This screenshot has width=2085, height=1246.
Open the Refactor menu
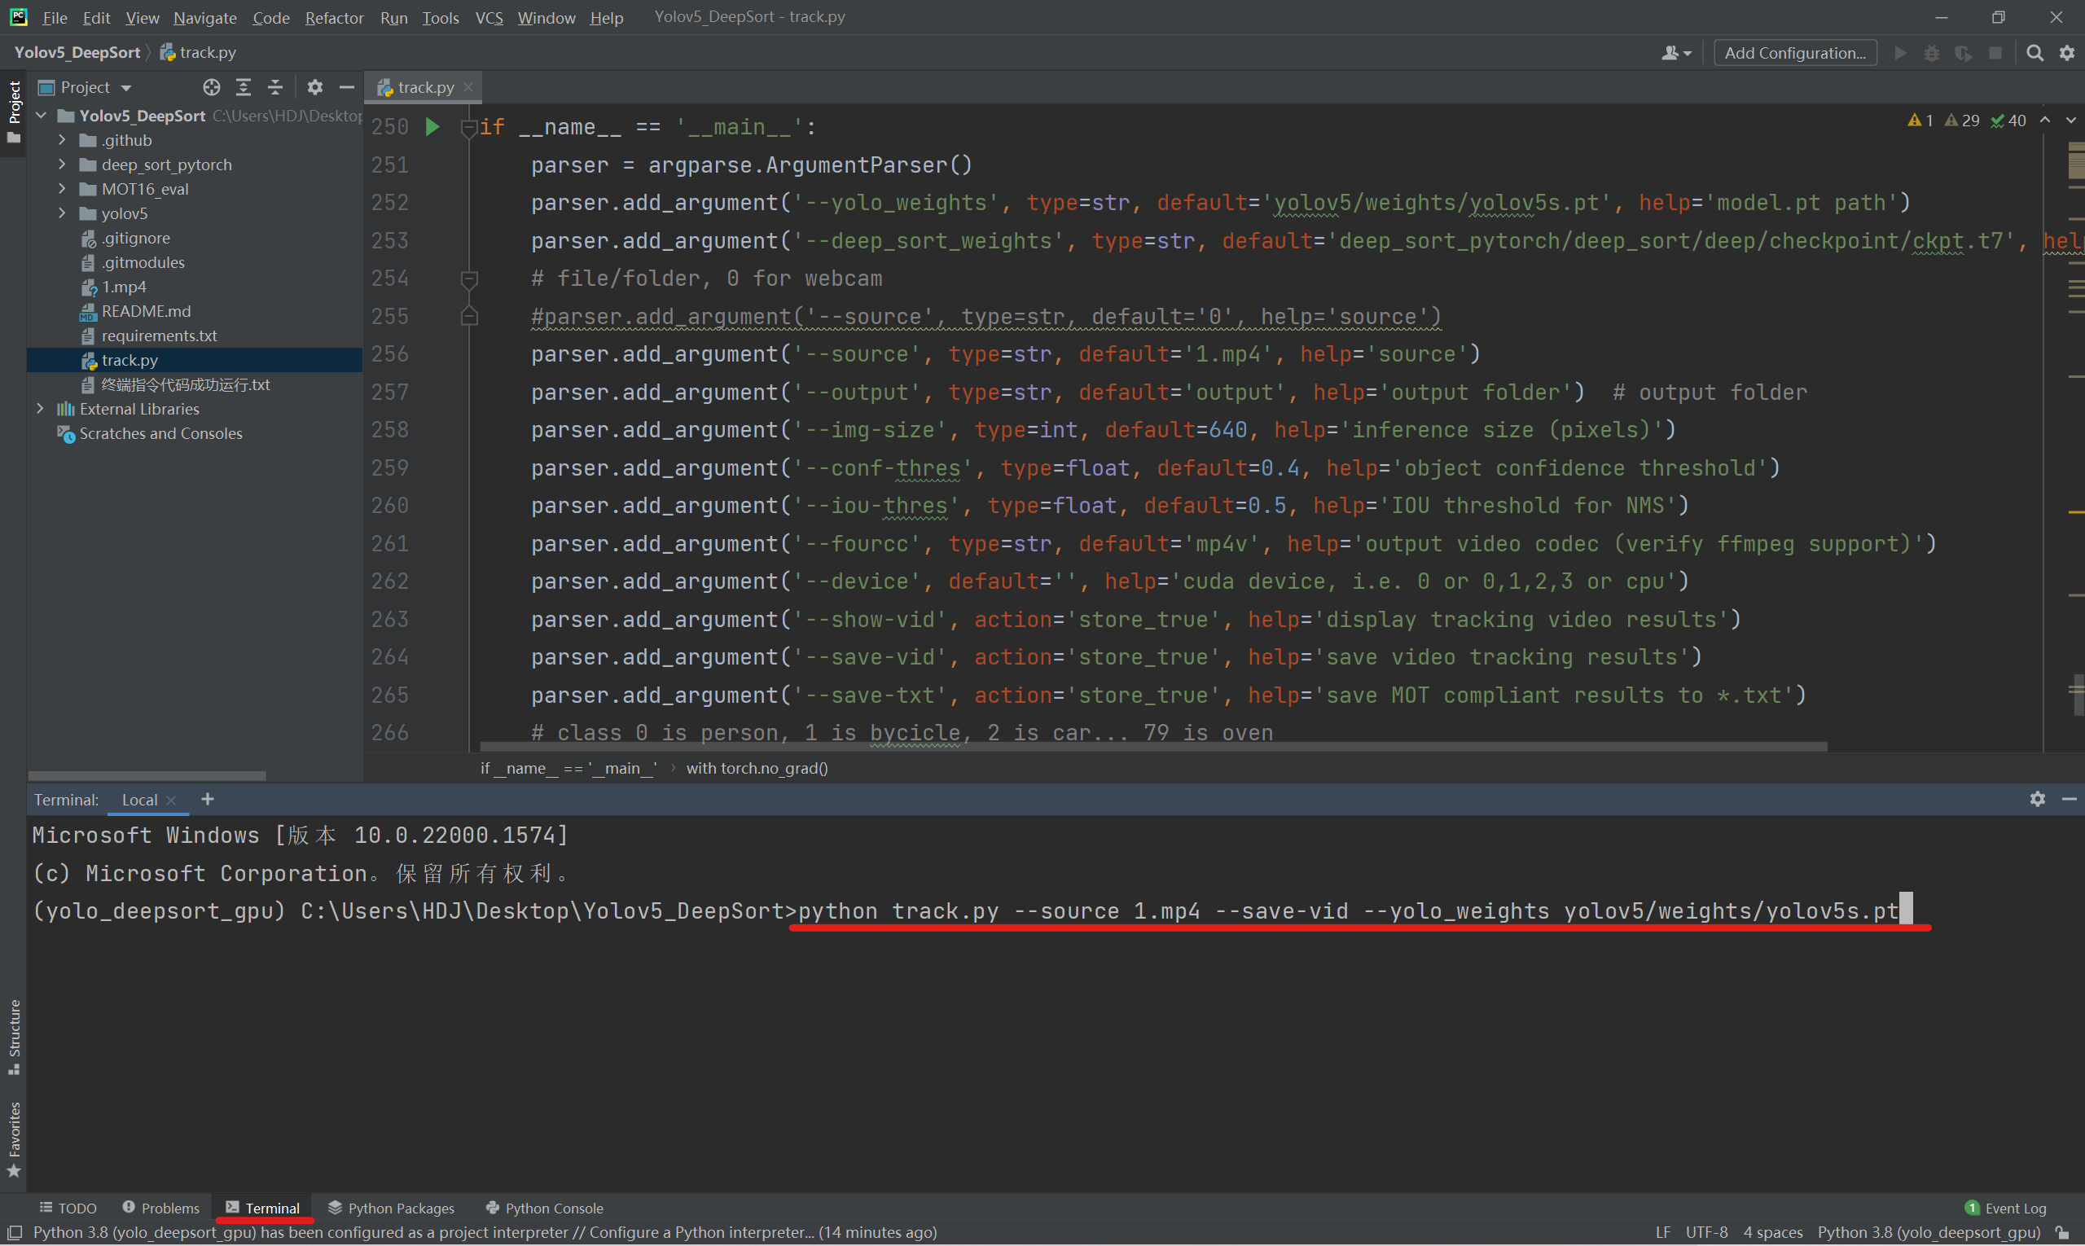click(x=333, y=17)
